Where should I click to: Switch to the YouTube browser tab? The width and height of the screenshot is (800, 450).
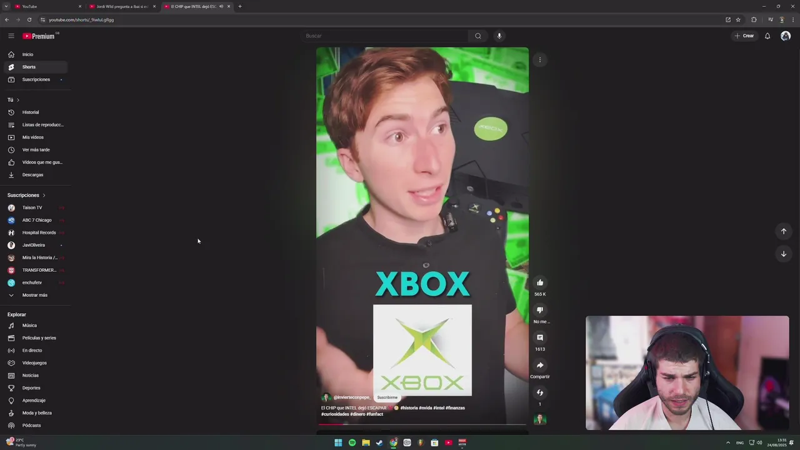pyautogui.click(x=47, y=6)
